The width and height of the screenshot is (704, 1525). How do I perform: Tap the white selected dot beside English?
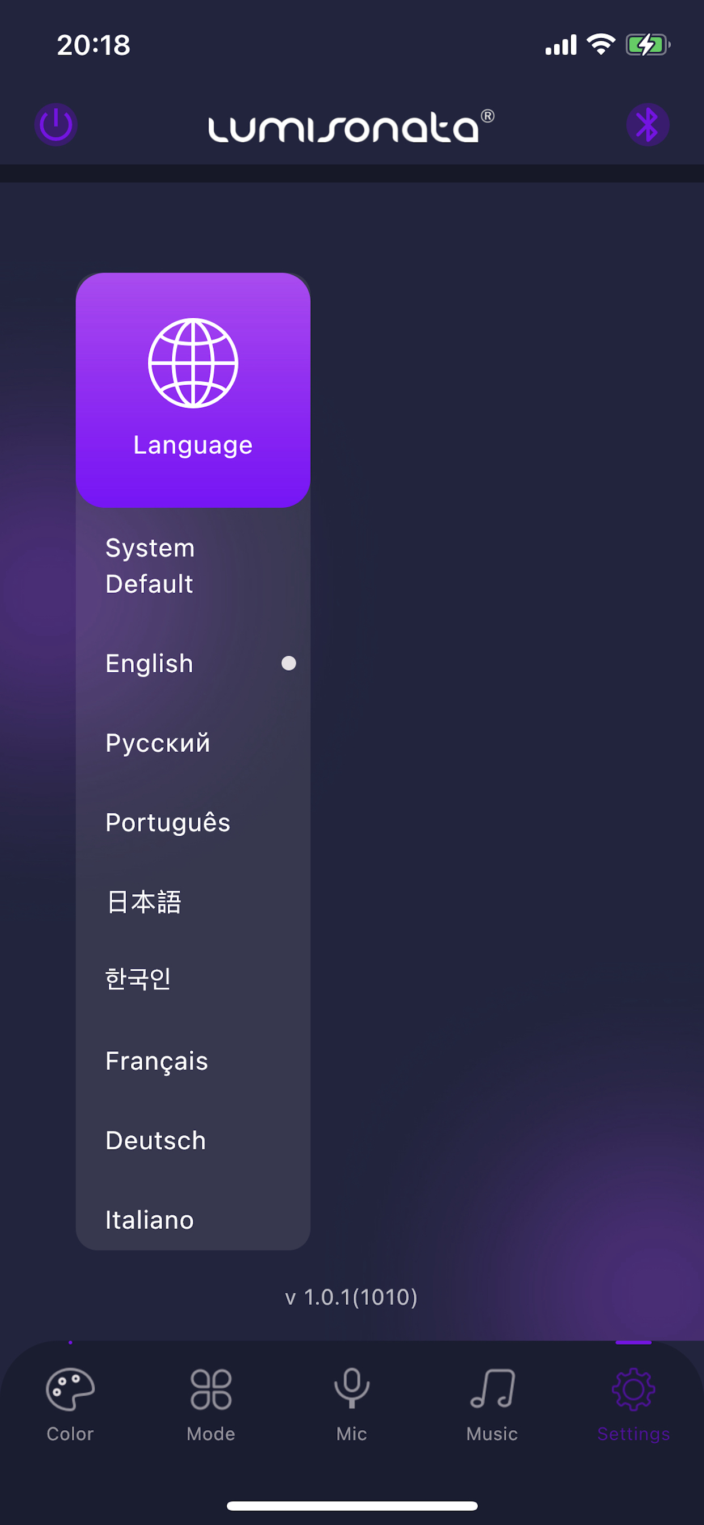(x=289, y=663)
